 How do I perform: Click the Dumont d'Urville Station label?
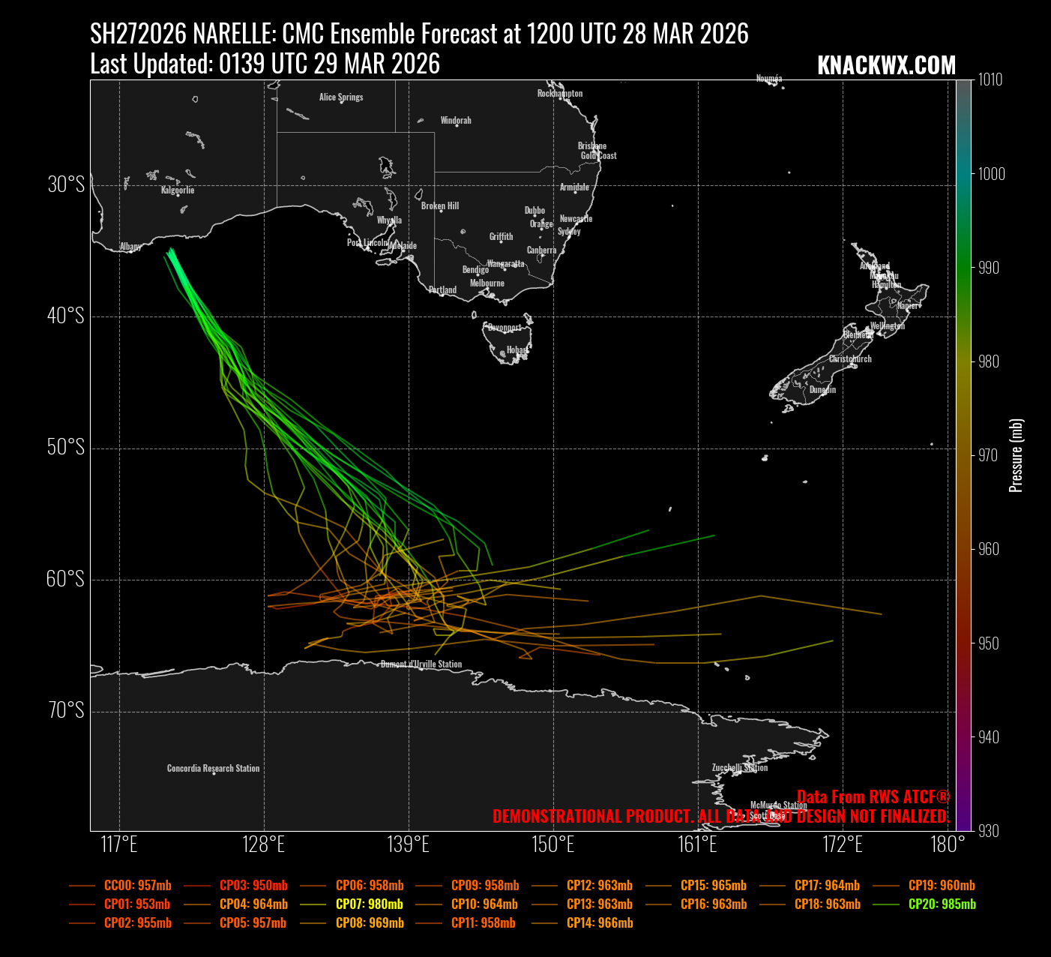421,664
